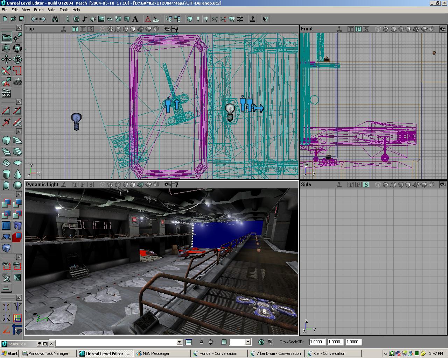
Task: Open Search for Actors binoculars
Action: point(55,19)
